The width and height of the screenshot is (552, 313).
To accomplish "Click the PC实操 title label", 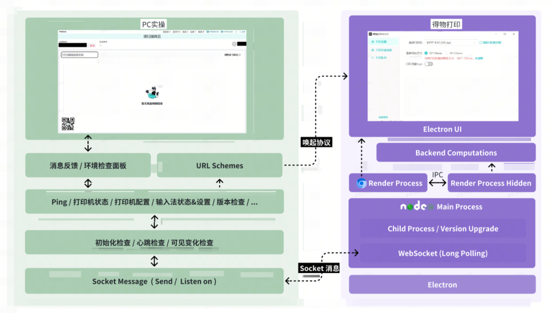I will 153,25.
